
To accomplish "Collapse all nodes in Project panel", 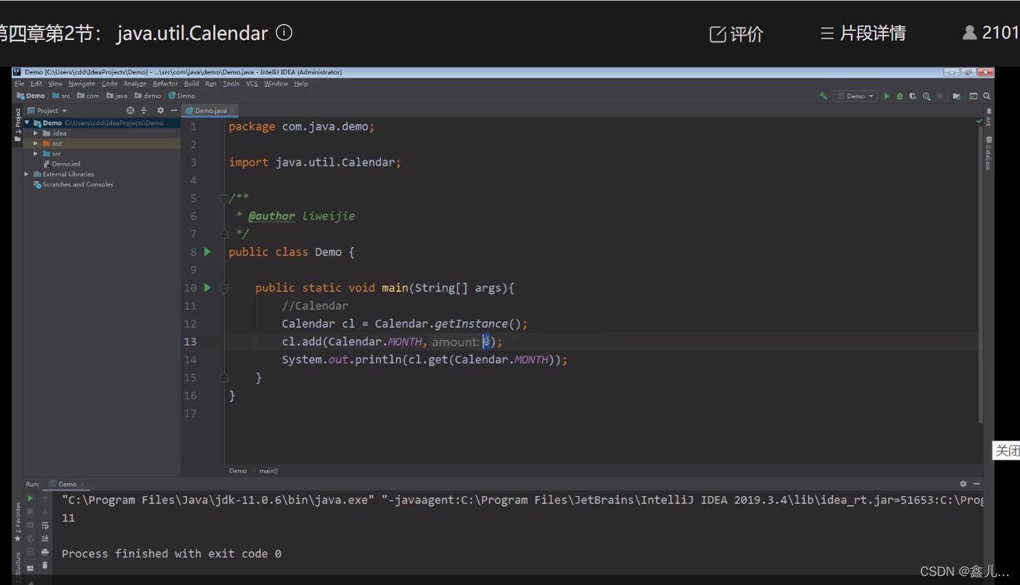I will pyautogui.click(x=144, y=110).
